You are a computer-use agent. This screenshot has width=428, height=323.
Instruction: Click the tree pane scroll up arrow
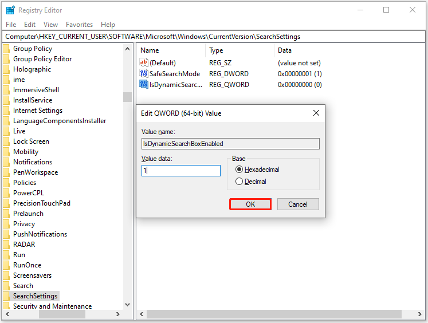pos(127,49)
